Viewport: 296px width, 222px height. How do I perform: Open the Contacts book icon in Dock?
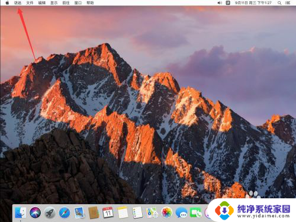[x=94, y=213]
